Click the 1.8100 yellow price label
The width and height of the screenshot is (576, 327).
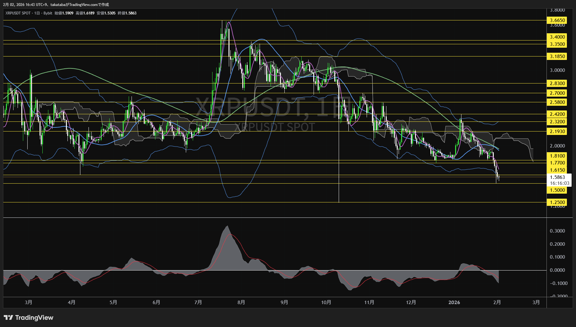pos(557,156)
